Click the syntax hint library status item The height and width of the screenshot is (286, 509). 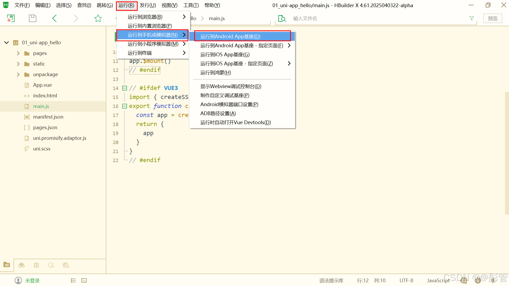[x=331, y=280]
